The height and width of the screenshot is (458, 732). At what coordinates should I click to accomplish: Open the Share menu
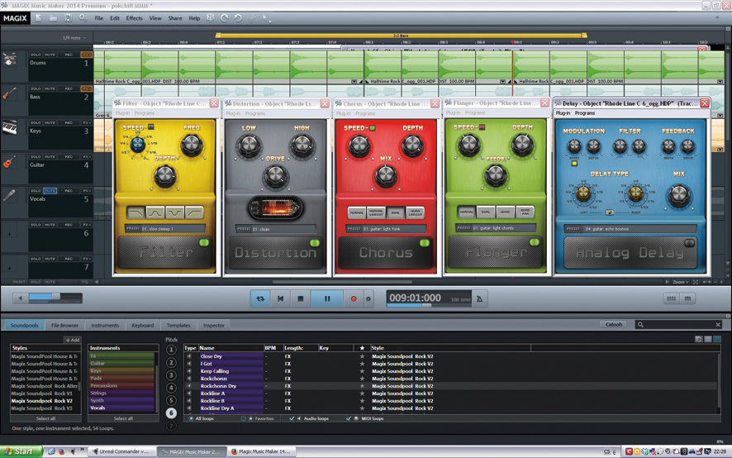(x=175, y=18)
